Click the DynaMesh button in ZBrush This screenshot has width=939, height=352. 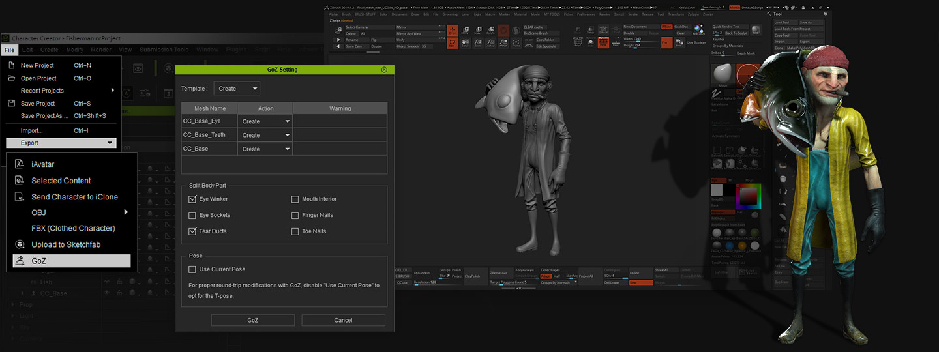425,273
